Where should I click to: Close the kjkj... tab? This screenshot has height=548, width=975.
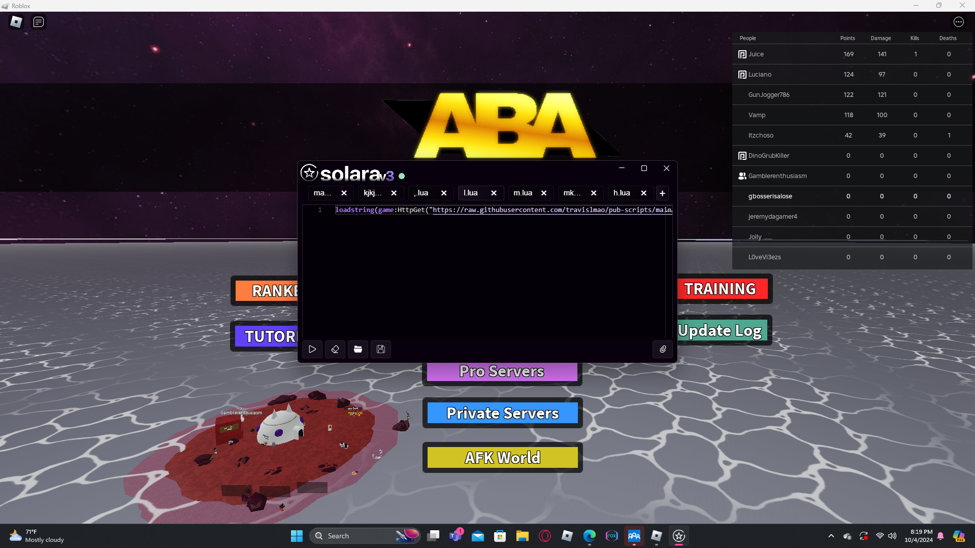coord(394,193)
